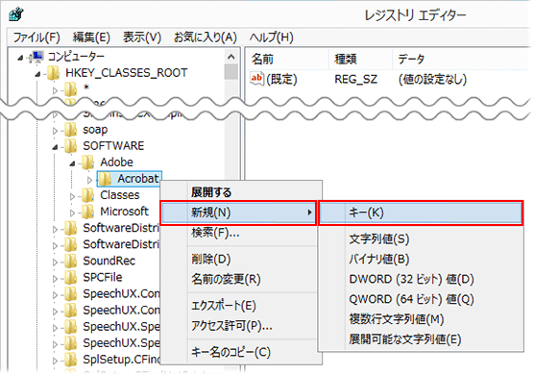Viewport: 534px width, 375px height.
Task: Collapse the コンピューター root node
Action: (20, 58)
